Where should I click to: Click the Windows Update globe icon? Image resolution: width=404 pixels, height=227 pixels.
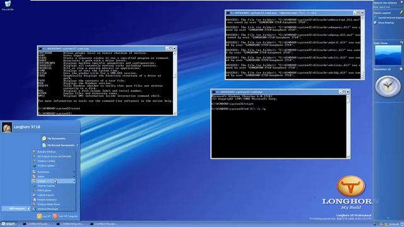coord(34,166)
